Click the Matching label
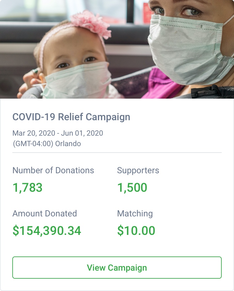The height and width of the screenshot is (291, 234). coord(135,213)
